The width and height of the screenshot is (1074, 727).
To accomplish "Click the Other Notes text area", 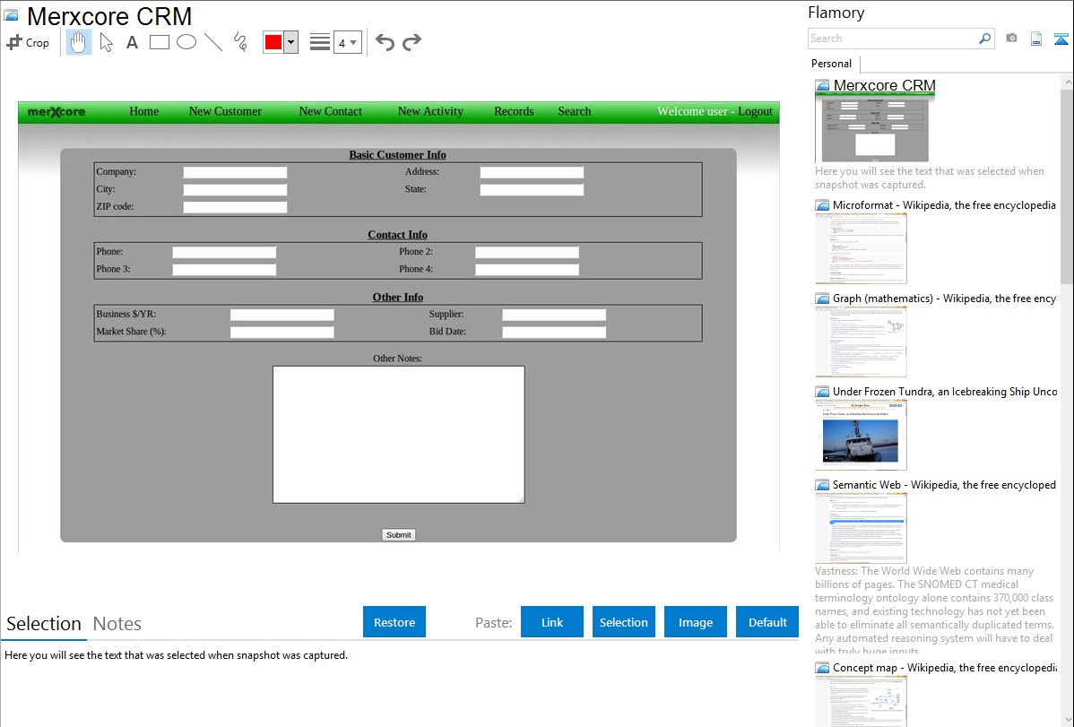I will pyautogui.click(x=399, y=435).
